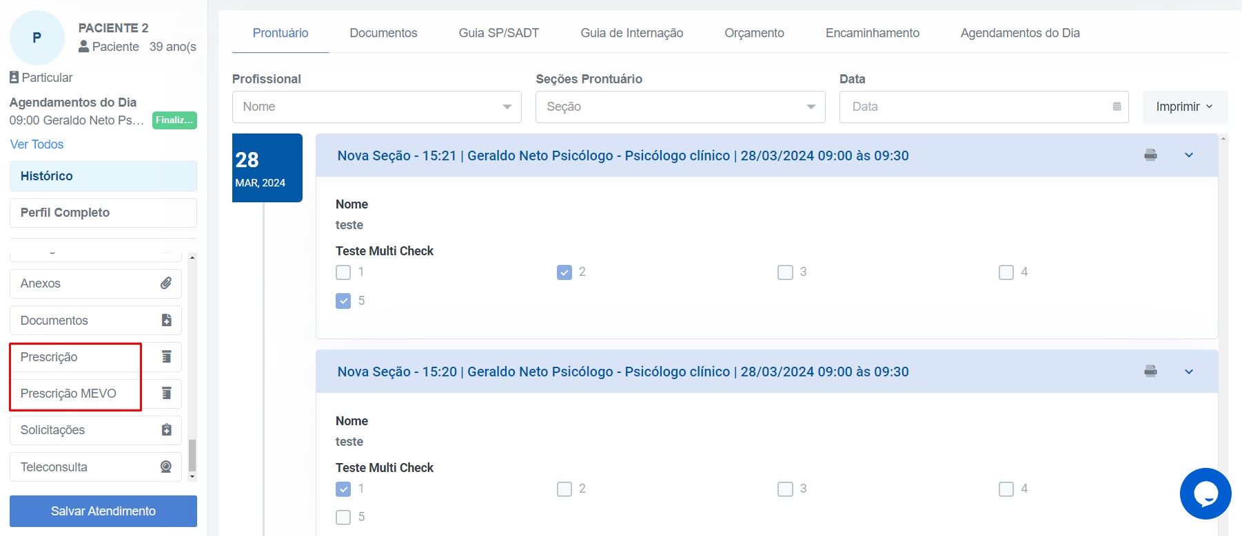Open the Profissional Nome dropdown
This screenshot has height=536, width=1242.
[x=376, y=107]
